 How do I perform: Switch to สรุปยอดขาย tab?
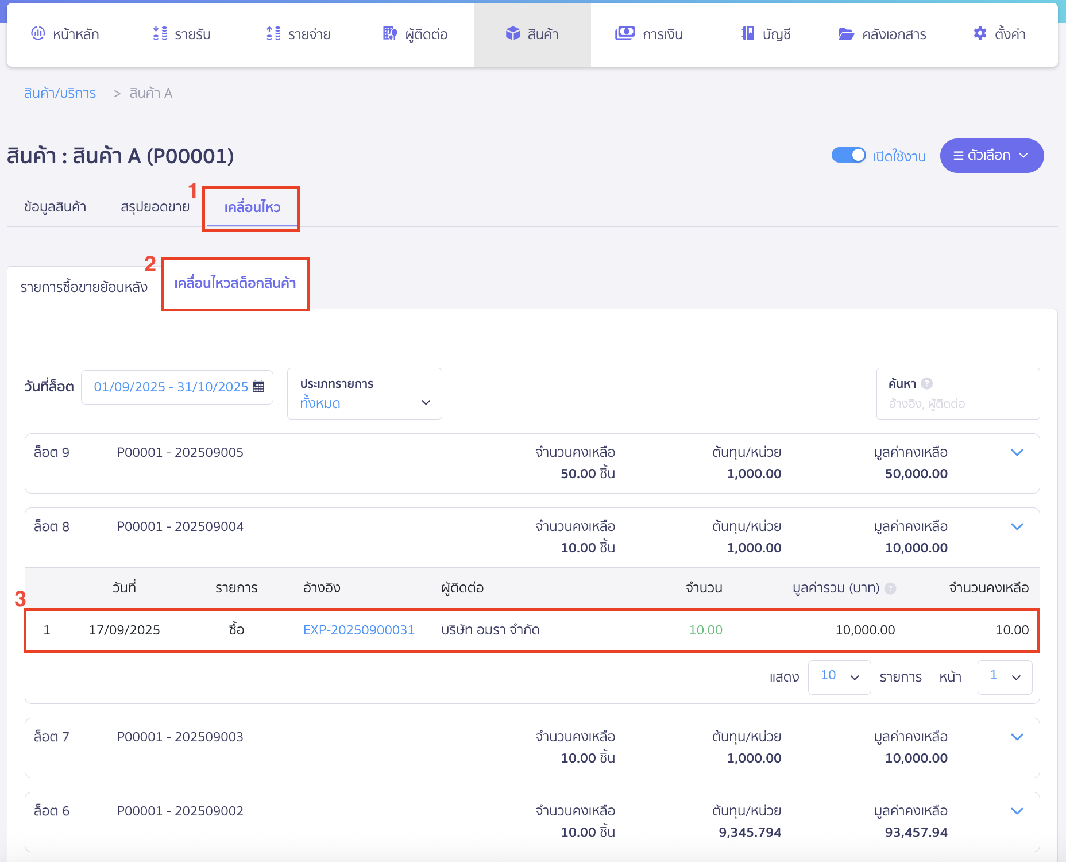155,207
